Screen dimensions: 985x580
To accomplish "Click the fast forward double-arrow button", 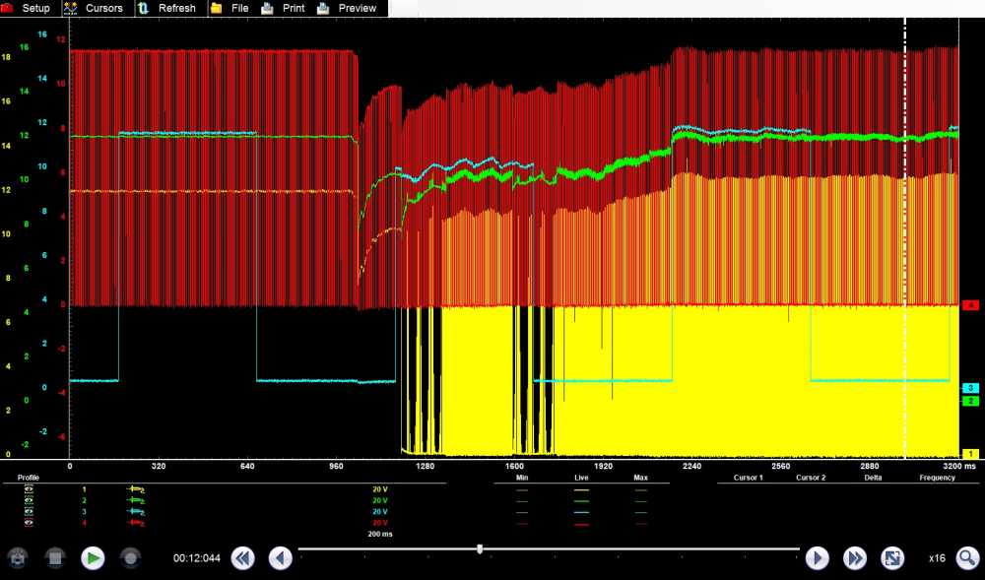I will coord(854,558).
